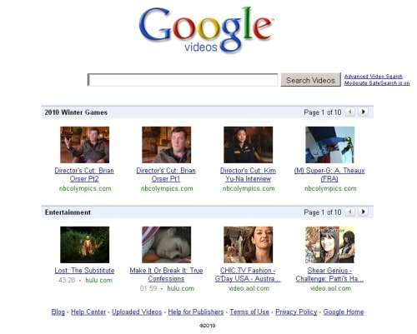The height and width of the screenshot is (334, 417).
Task: Open Kim Yu-Na Interview video thumbnail
Action: (x=248, y=145)
